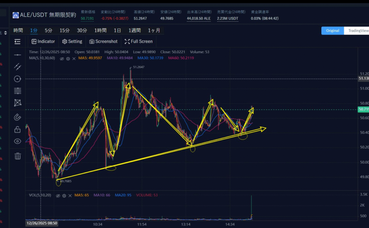This screenshot has height=228, width=369.
Task: Toggle all drawings visibility in sidebar
Action: (x=17, y=141)
